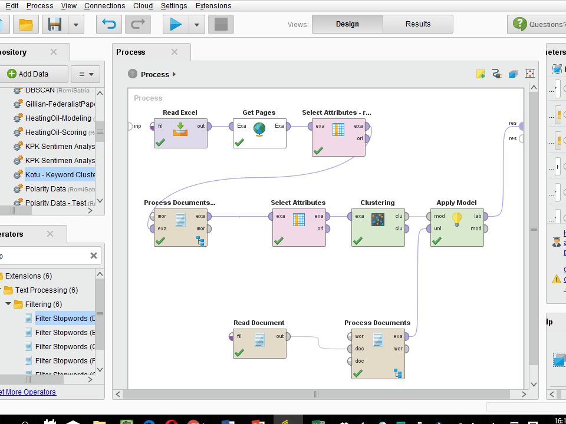Click the Add Data button
The image size is (566, 424).
[33, 74]
